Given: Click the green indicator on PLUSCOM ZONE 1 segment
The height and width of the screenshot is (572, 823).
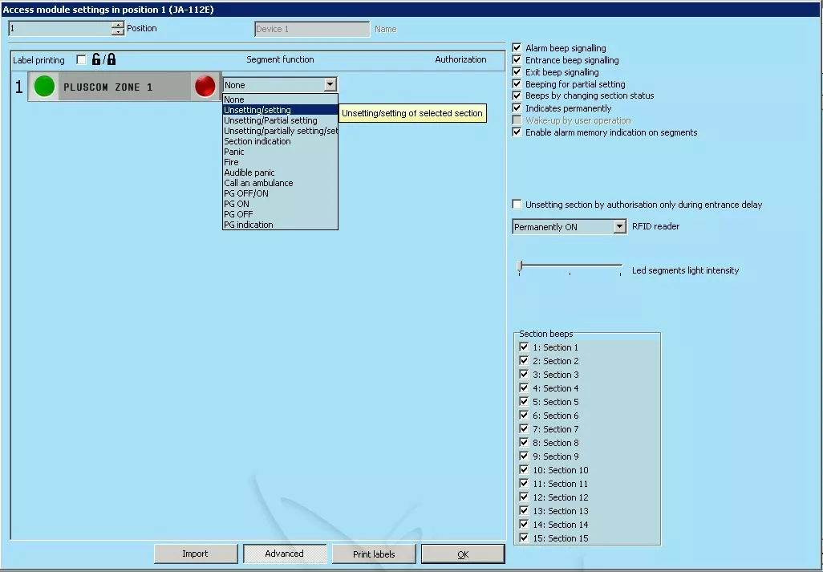Looking at the screenshot, I should tap(45, 87).
